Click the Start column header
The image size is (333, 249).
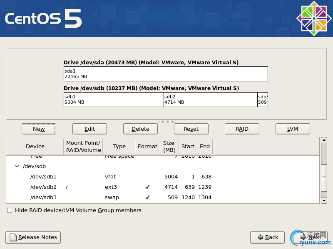188,146
